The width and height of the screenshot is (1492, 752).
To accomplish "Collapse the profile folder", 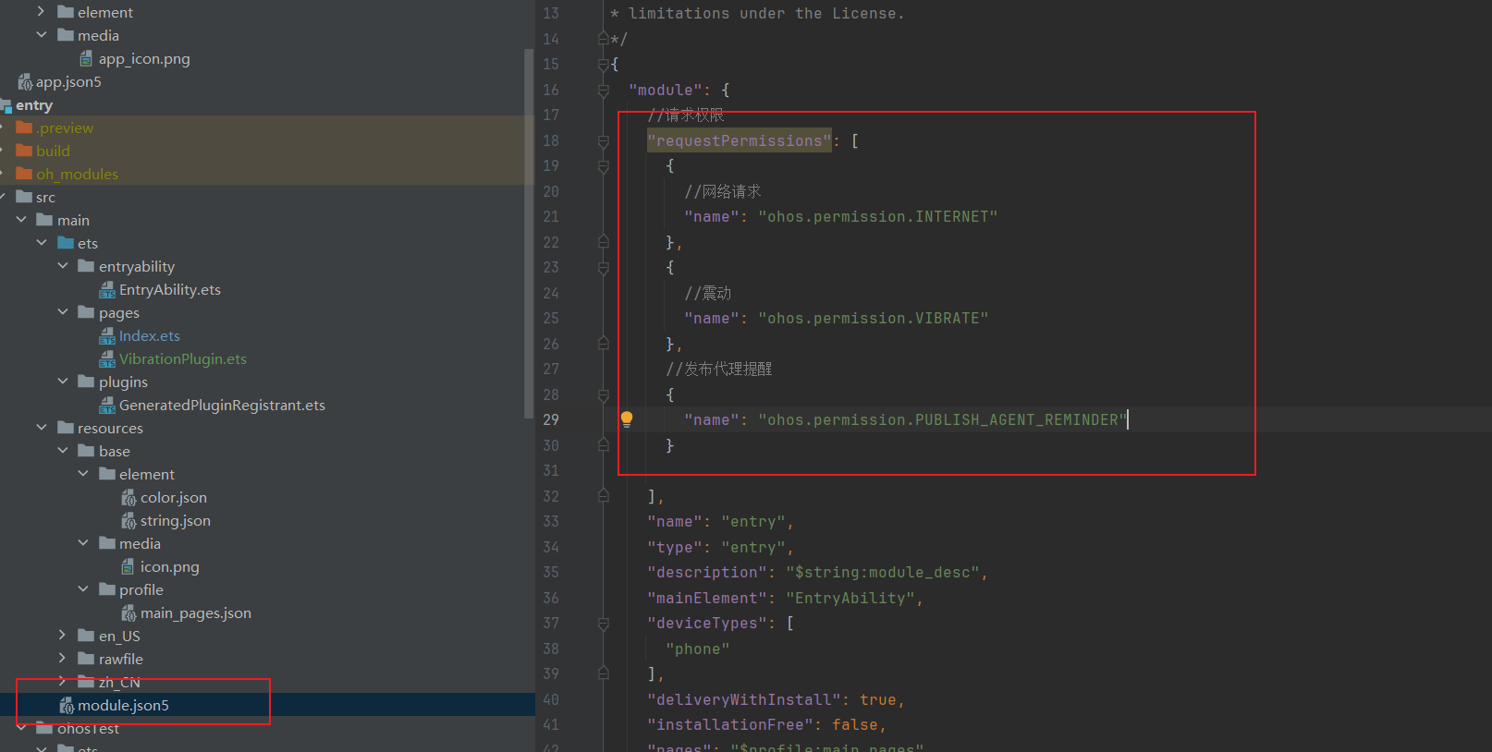I will pyautogui.click(x=83, y=589).
